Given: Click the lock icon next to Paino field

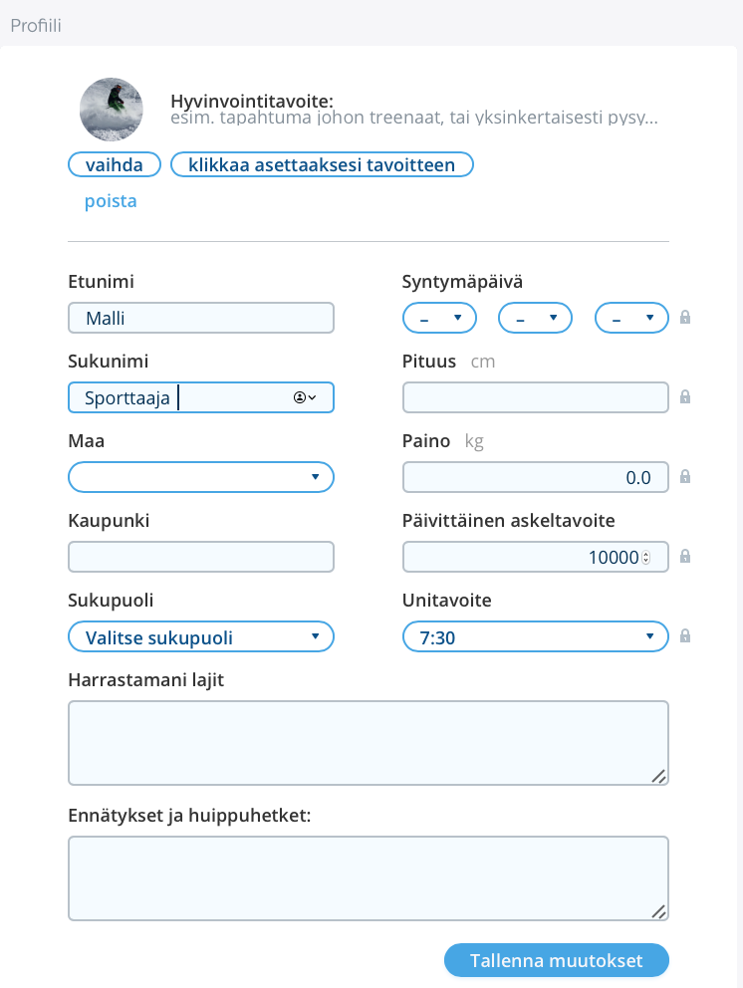Looking at the screenshot, I should pyautogui.click(x=684, y=476).
